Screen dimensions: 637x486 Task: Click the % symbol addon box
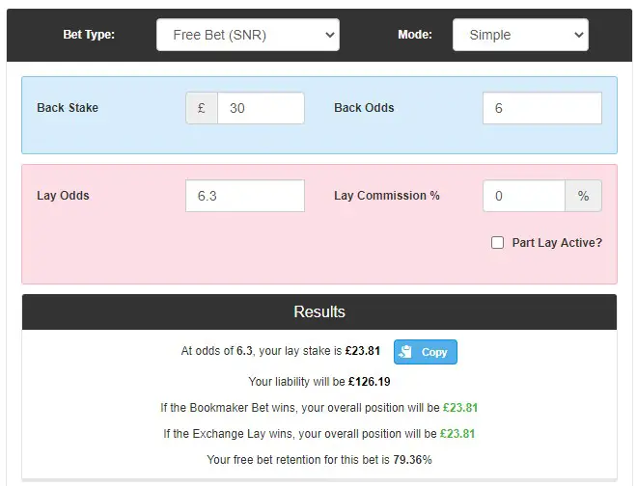tap(583, 196)
